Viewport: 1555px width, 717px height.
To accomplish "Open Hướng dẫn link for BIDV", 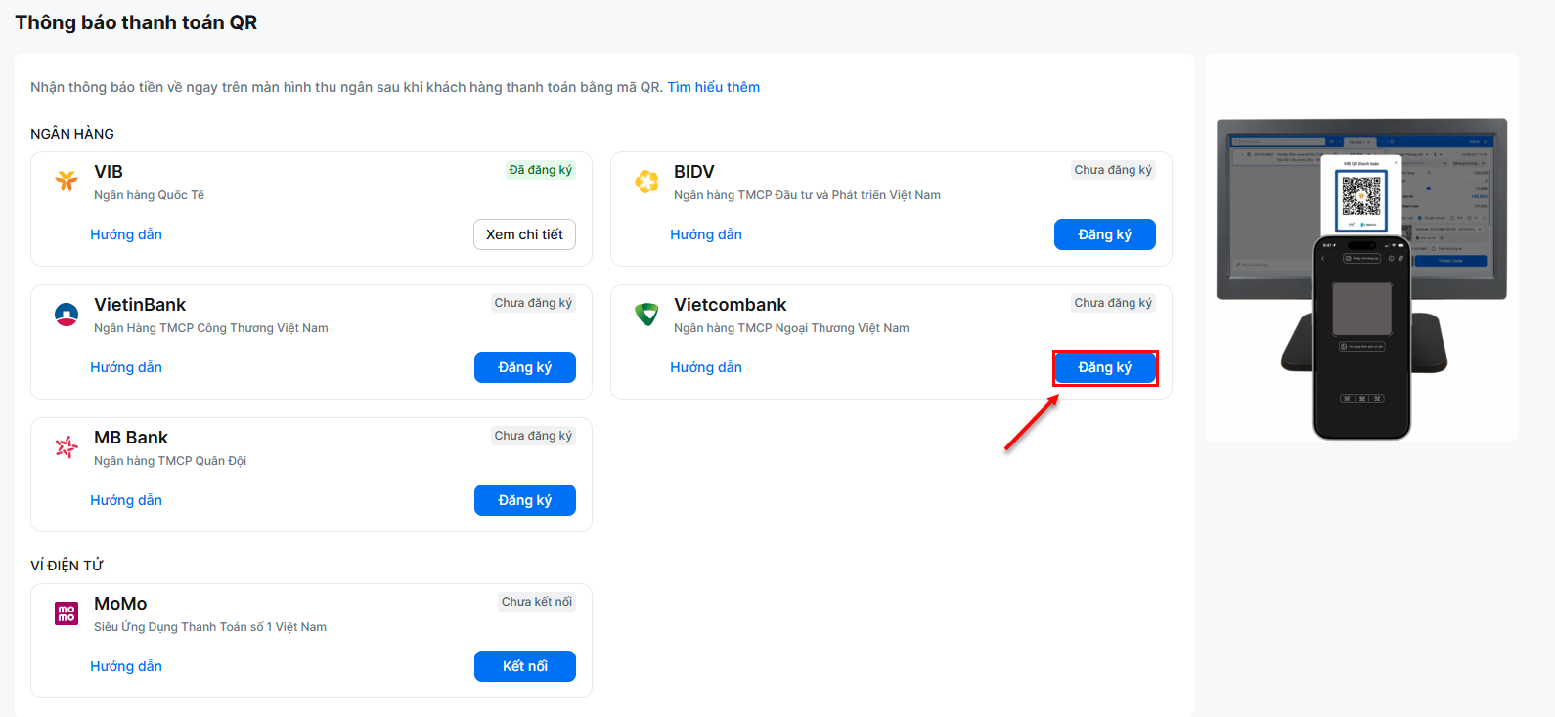I will pos(706,234).
